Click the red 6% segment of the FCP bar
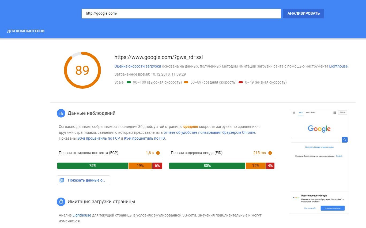The width and height of the screenshot is (366, 228). tap(157, 166)
